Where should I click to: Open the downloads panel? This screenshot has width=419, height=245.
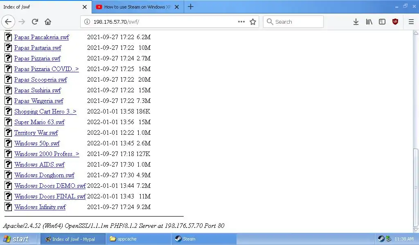tap(356, 22)
